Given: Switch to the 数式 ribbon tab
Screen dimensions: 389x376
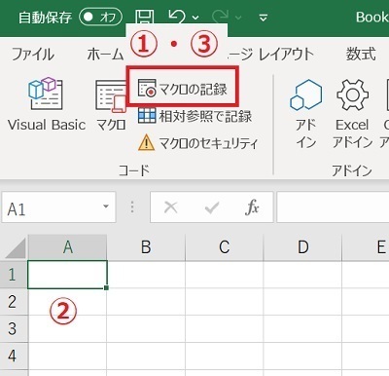Looking at the screenshot, I should pos(361,54).
